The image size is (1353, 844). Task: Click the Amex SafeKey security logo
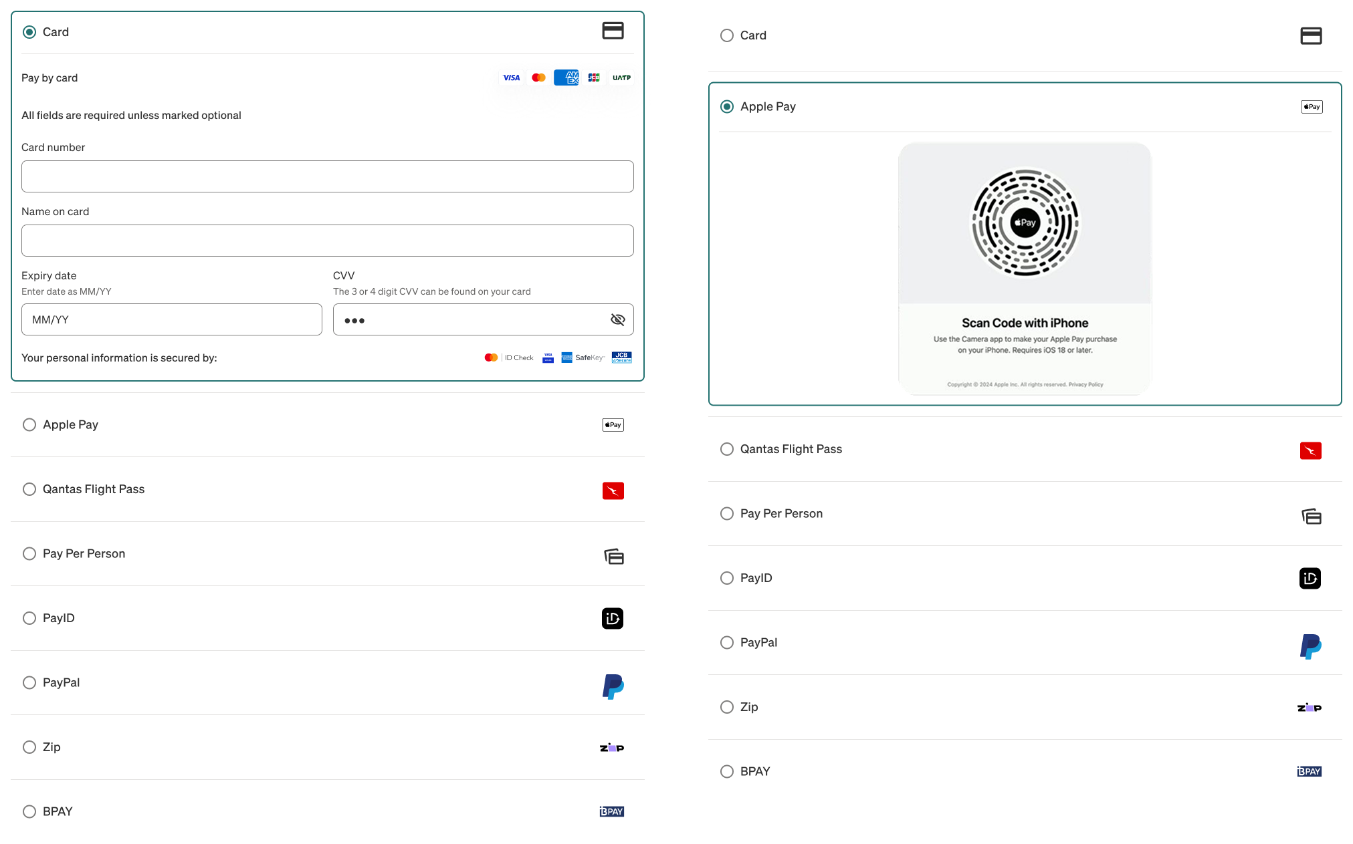[583, 358]
